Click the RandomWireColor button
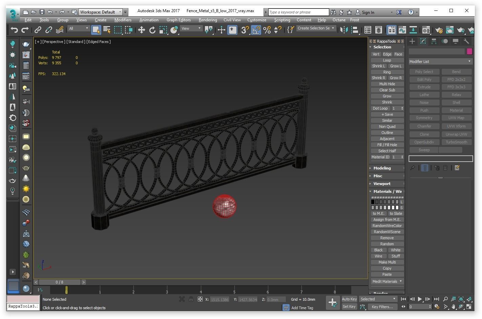The width and height of the screenshot is (482, 319). 387,226
